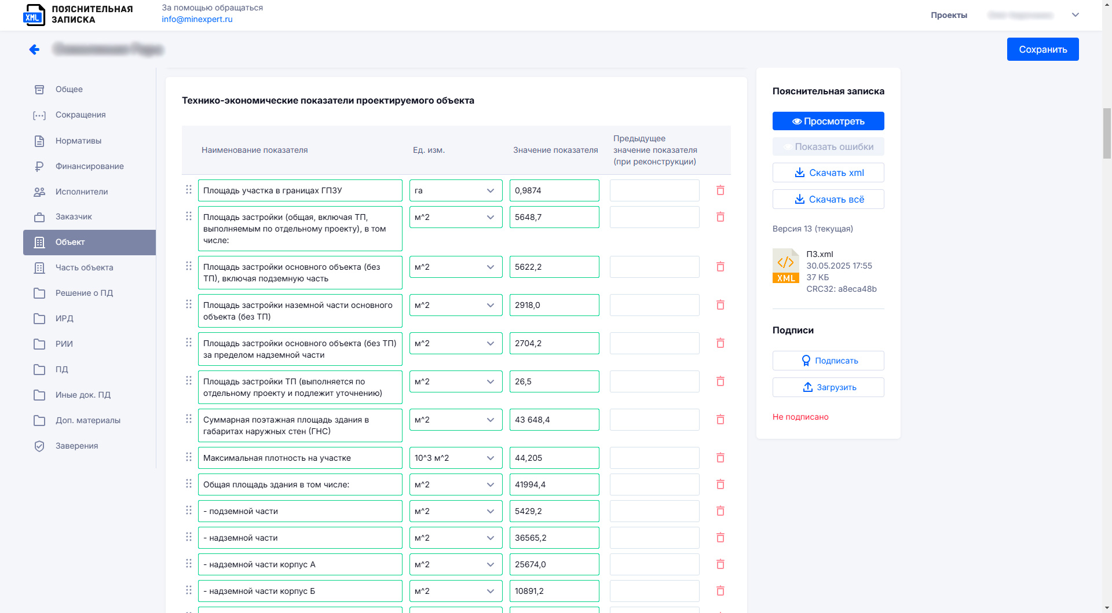The width and height of the screenshot is (1112, 613).
Task: Click the Сохранить button
Action: (1042, 49)
